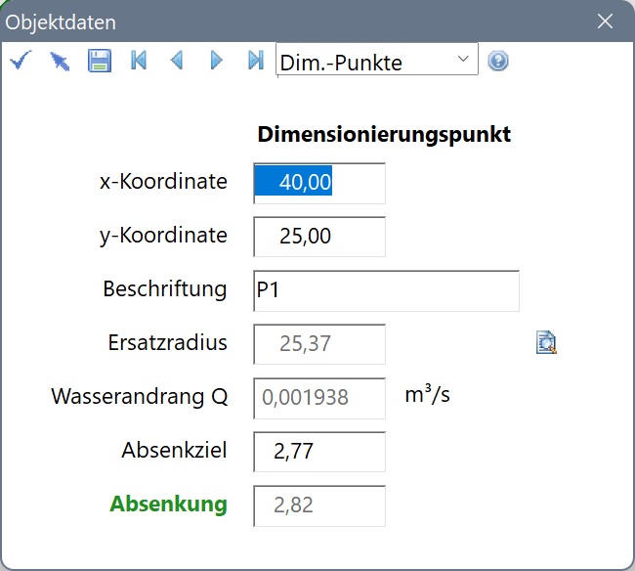Click the Wasserandrang Q value field
635x571 pixels.
click(x=319, y=398)
